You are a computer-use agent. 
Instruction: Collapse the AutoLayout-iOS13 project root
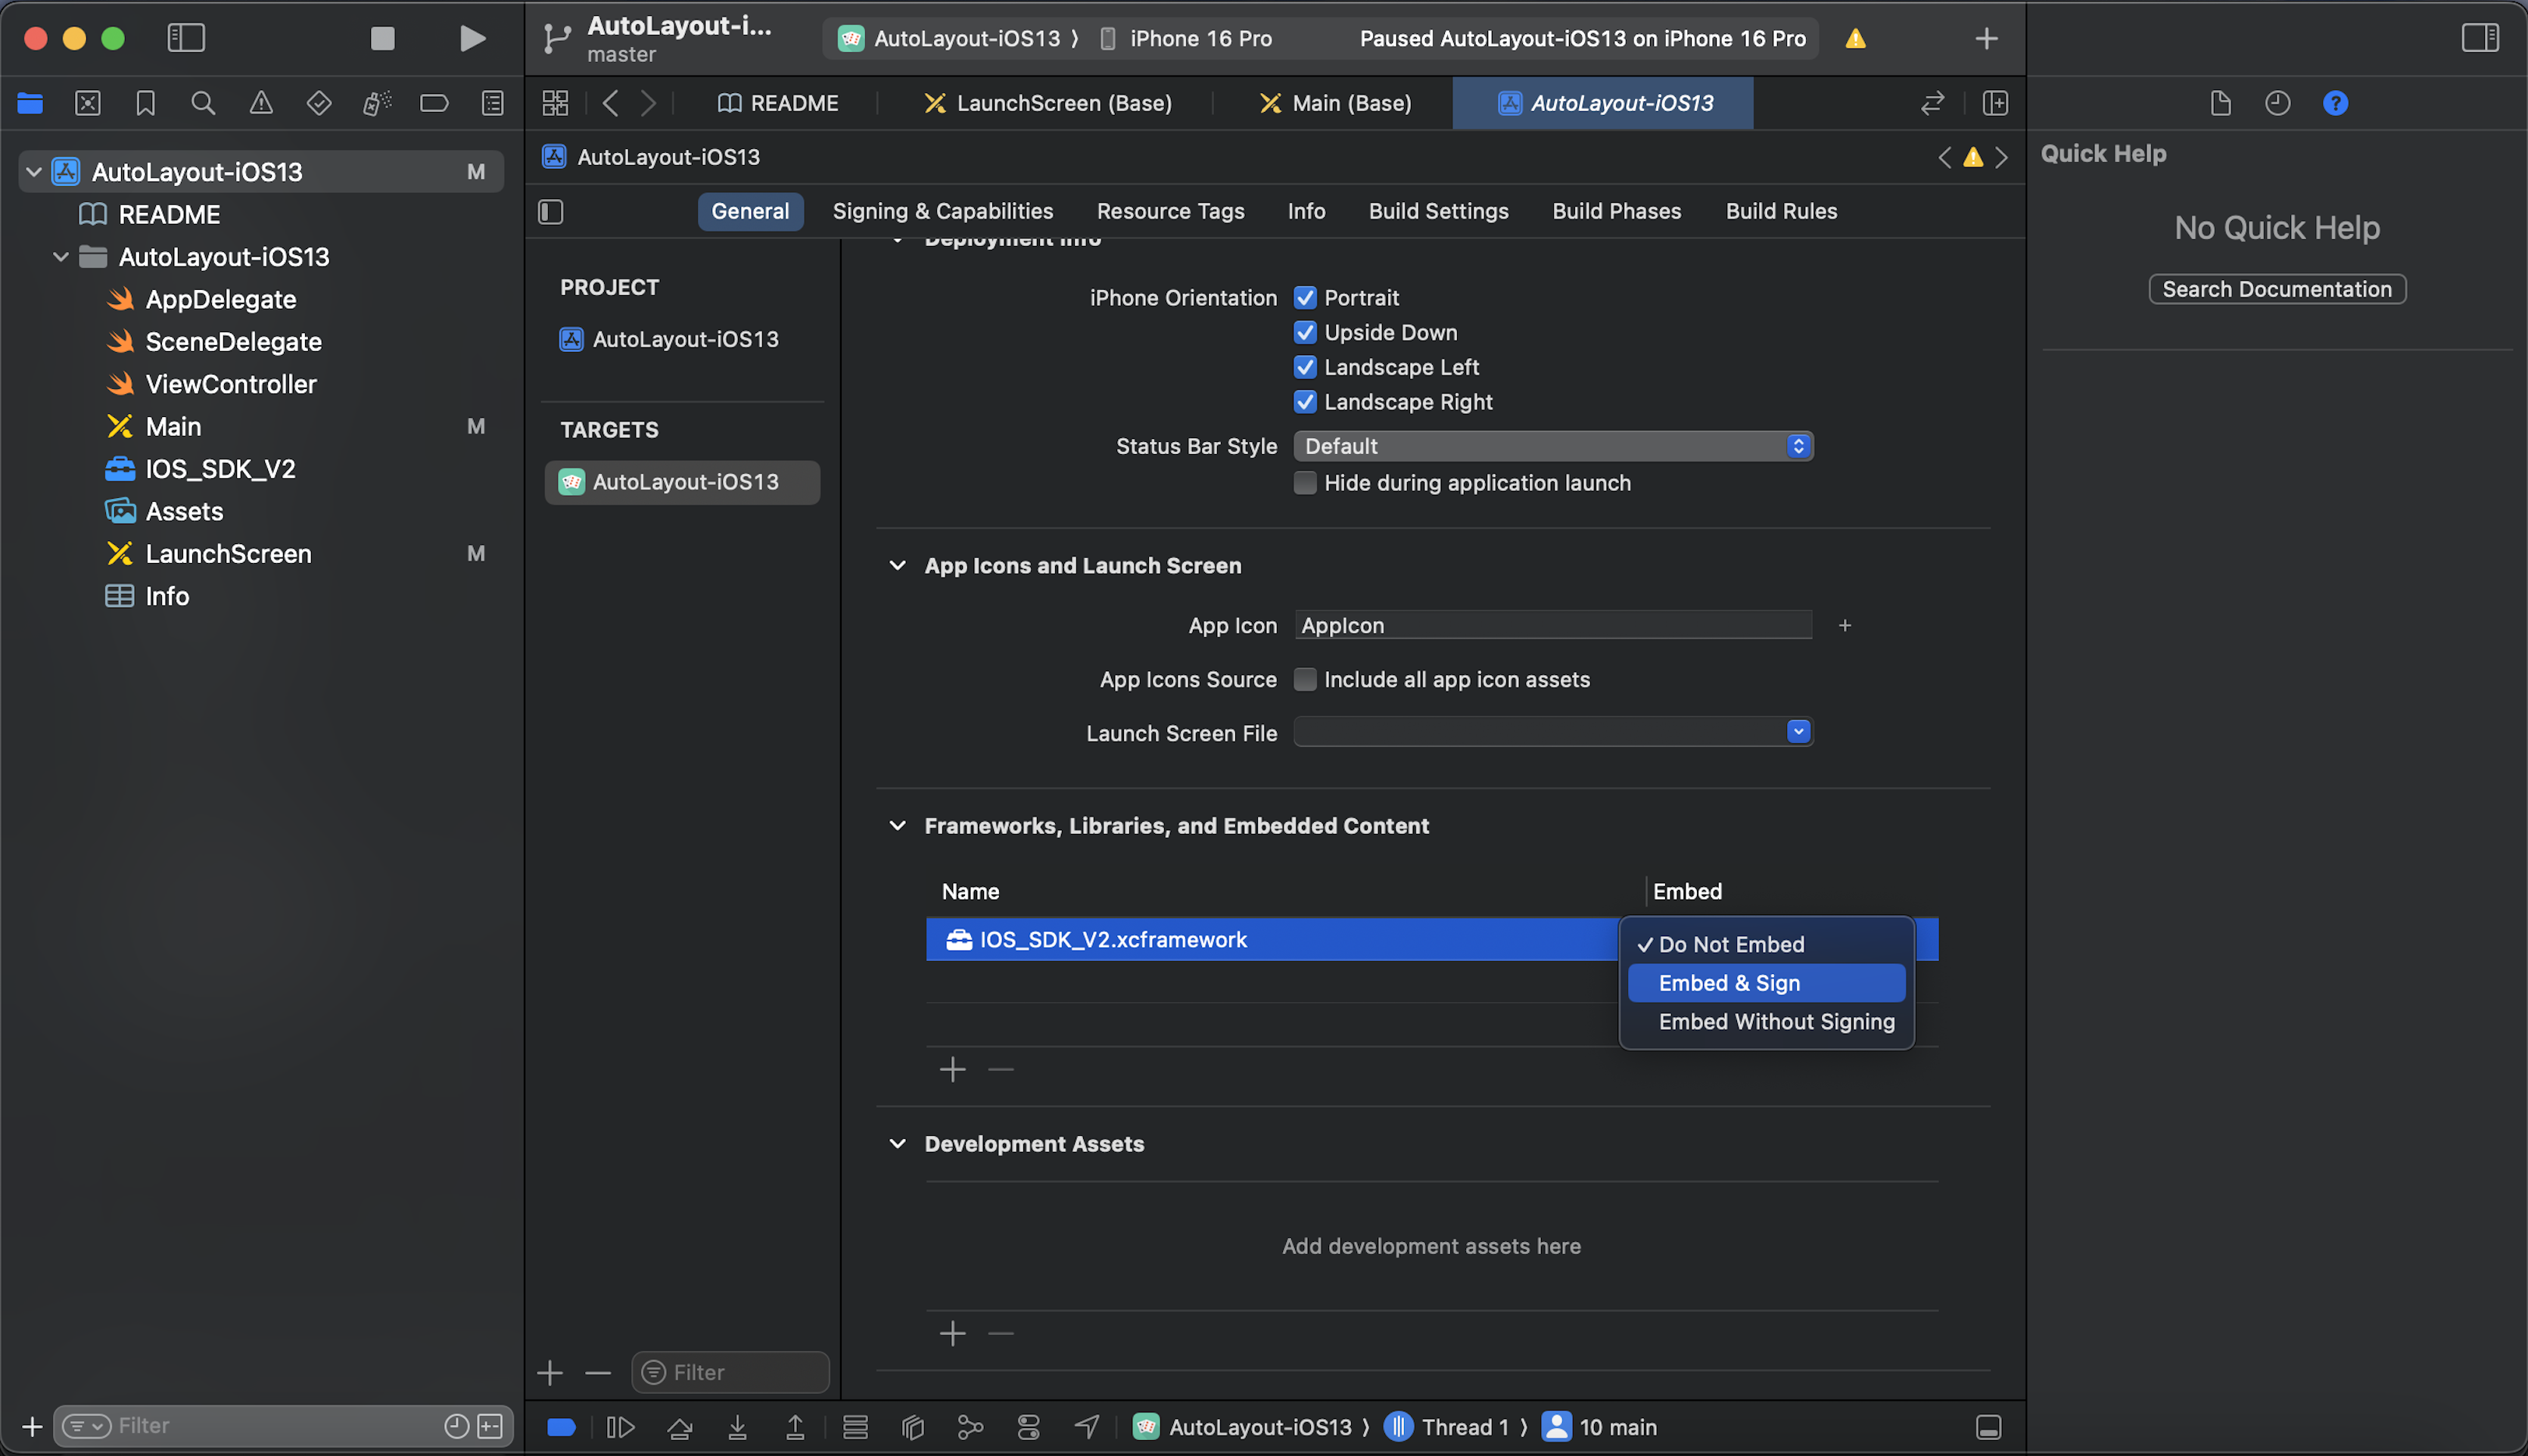[34, 172]
